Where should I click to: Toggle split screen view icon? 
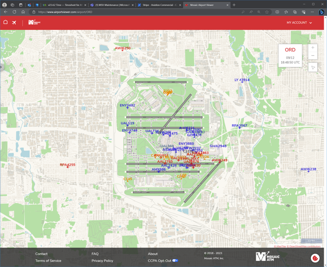[277, 12]
